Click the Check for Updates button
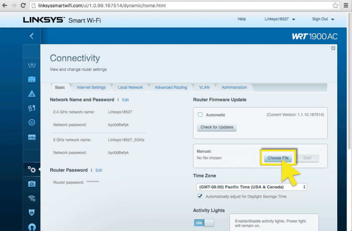The width and height of the screenshot is (352, 231). 217,127
